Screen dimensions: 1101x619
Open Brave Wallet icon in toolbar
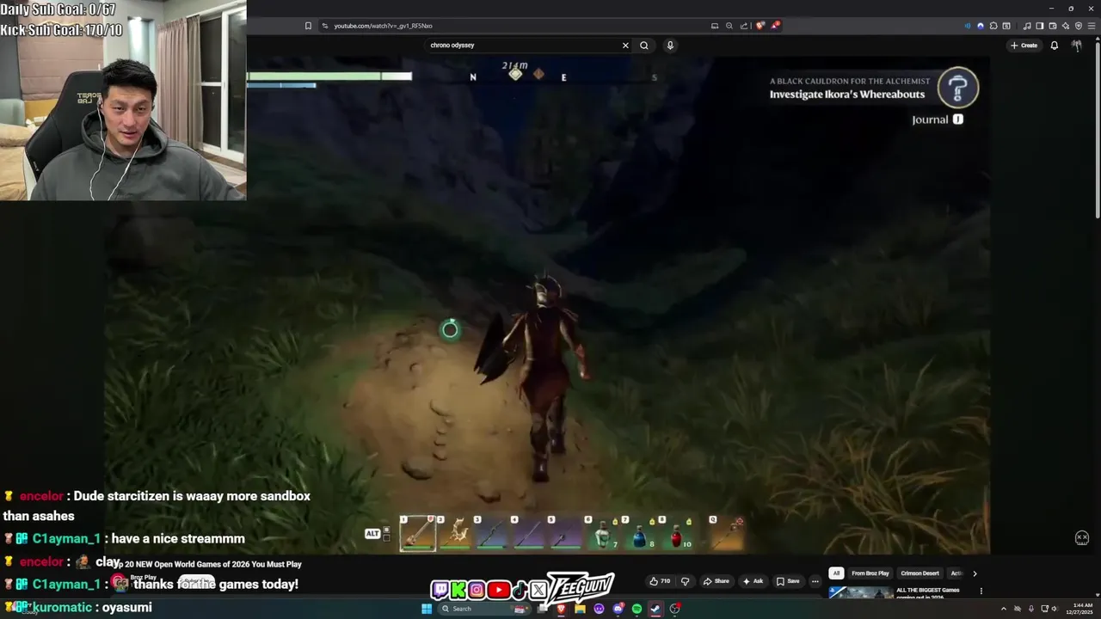tap(1053, 26)
